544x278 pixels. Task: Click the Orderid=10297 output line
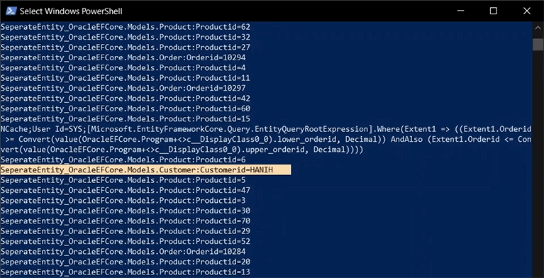click(x=123, y=88)
